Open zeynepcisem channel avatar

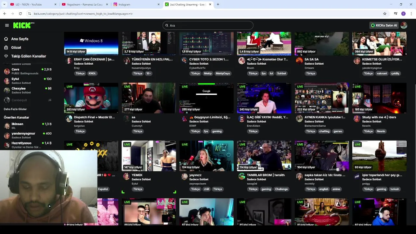(184, 176)
